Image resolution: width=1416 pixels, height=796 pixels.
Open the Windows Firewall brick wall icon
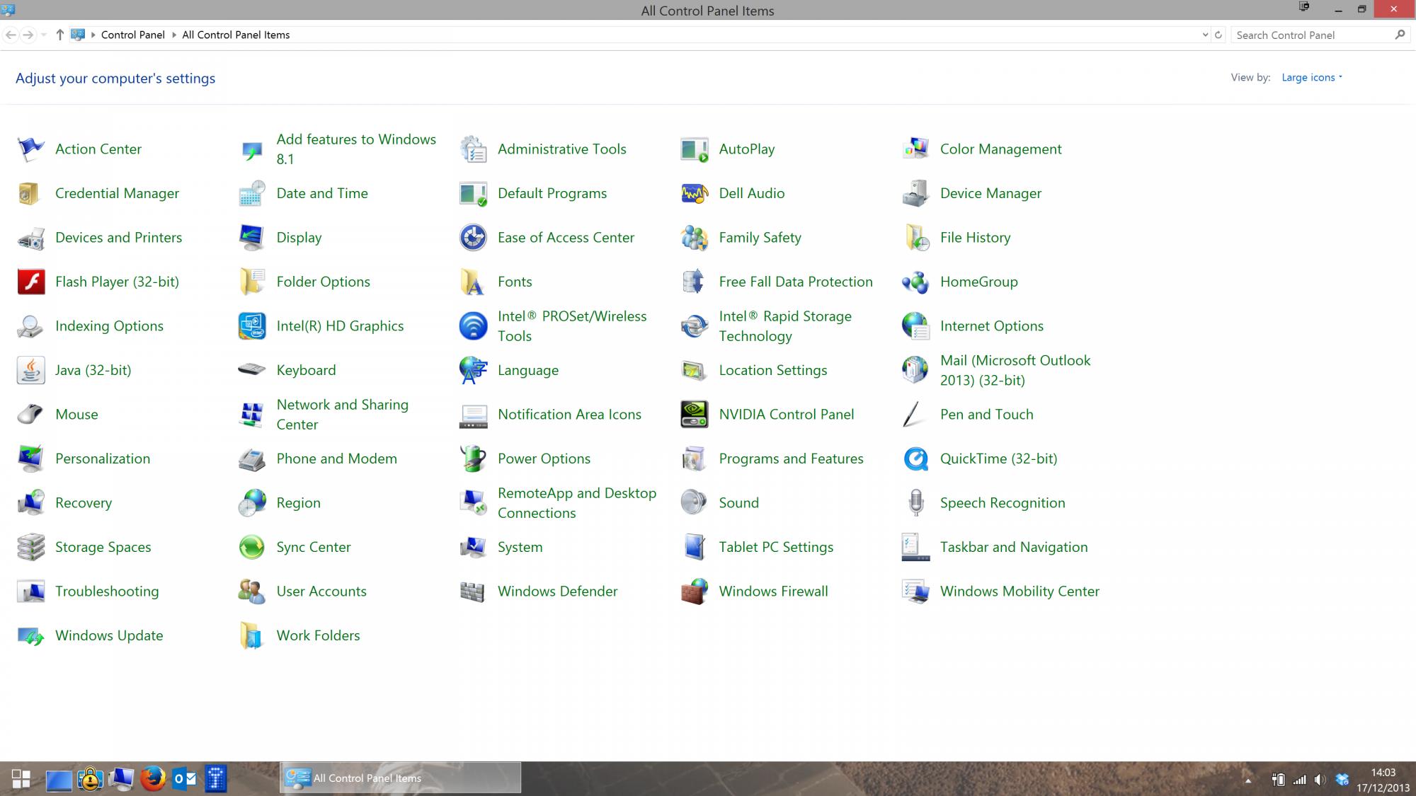coord(694,592)
